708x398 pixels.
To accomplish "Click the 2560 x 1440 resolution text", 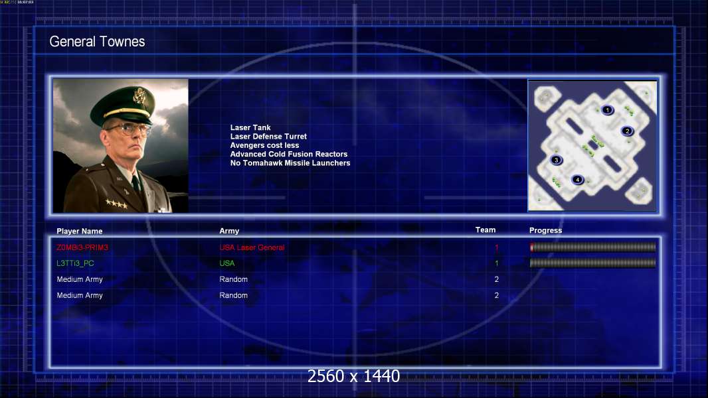I will (x=353, y=376).
